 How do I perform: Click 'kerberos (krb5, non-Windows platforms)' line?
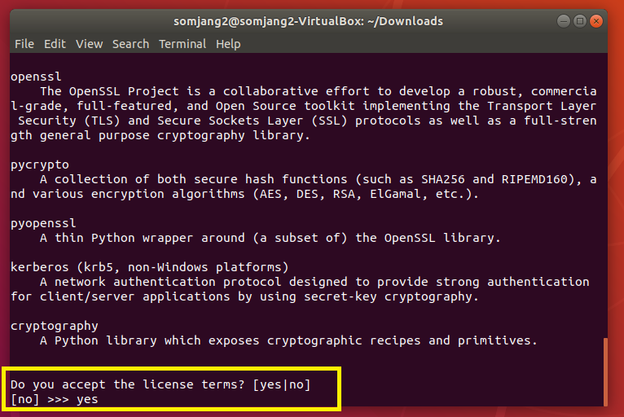pyautogui.click(x=150, y=267)
